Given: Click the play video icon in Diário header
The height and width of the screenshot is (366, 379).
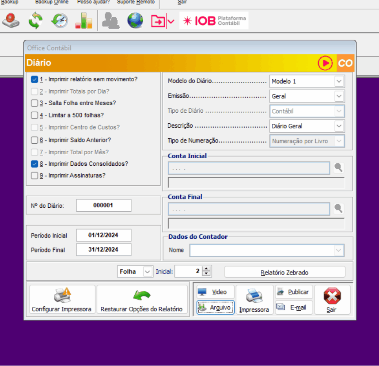Looking at the screenshot, I should tap(325, 63).
